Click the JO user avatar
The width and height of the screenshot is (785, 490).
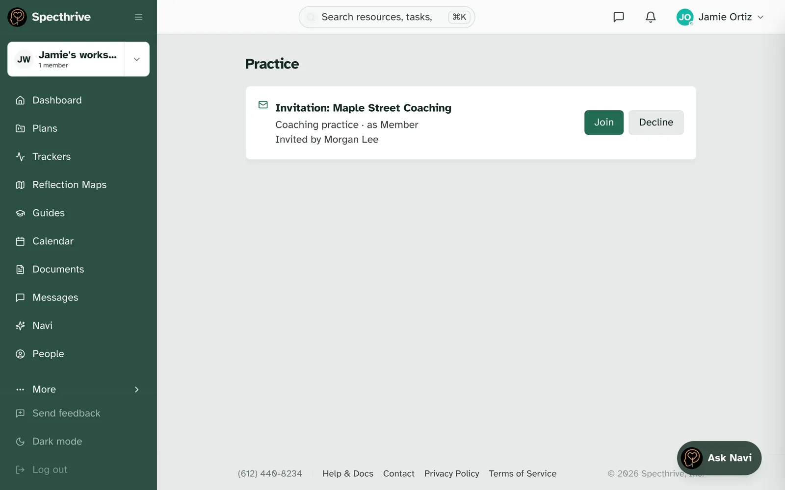pyautogui.click(x=685, y=17)
